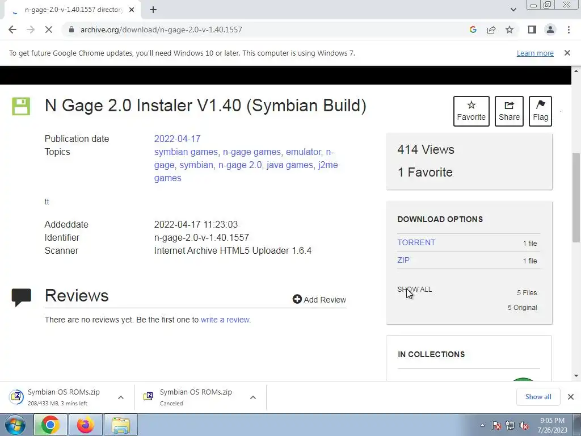The image size is (581, 436).
Task: Share this page from the address bar
Action: (x=491, y=30)
